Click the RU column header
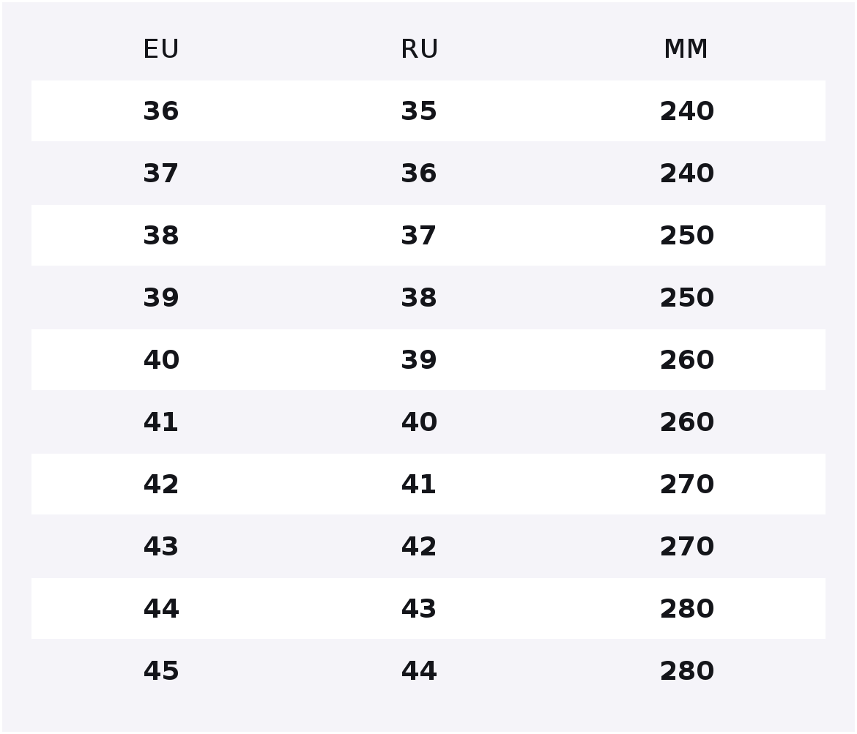857x734 pixels. [419, 49]
